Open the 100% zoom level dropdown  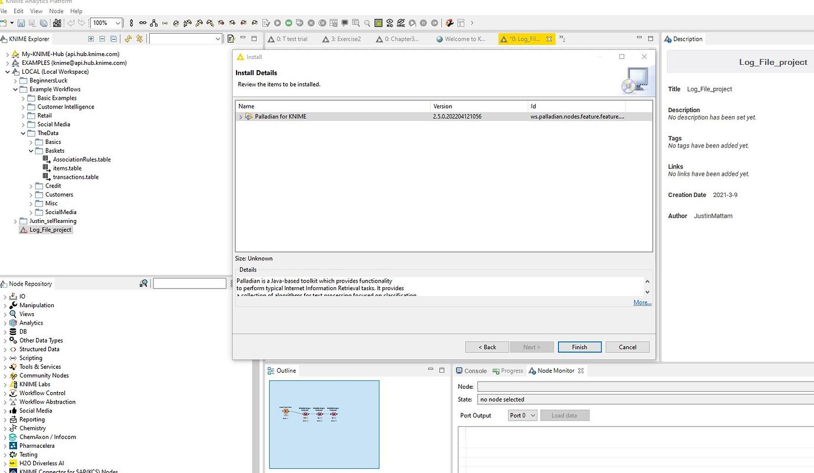click(x=117, y=23)
